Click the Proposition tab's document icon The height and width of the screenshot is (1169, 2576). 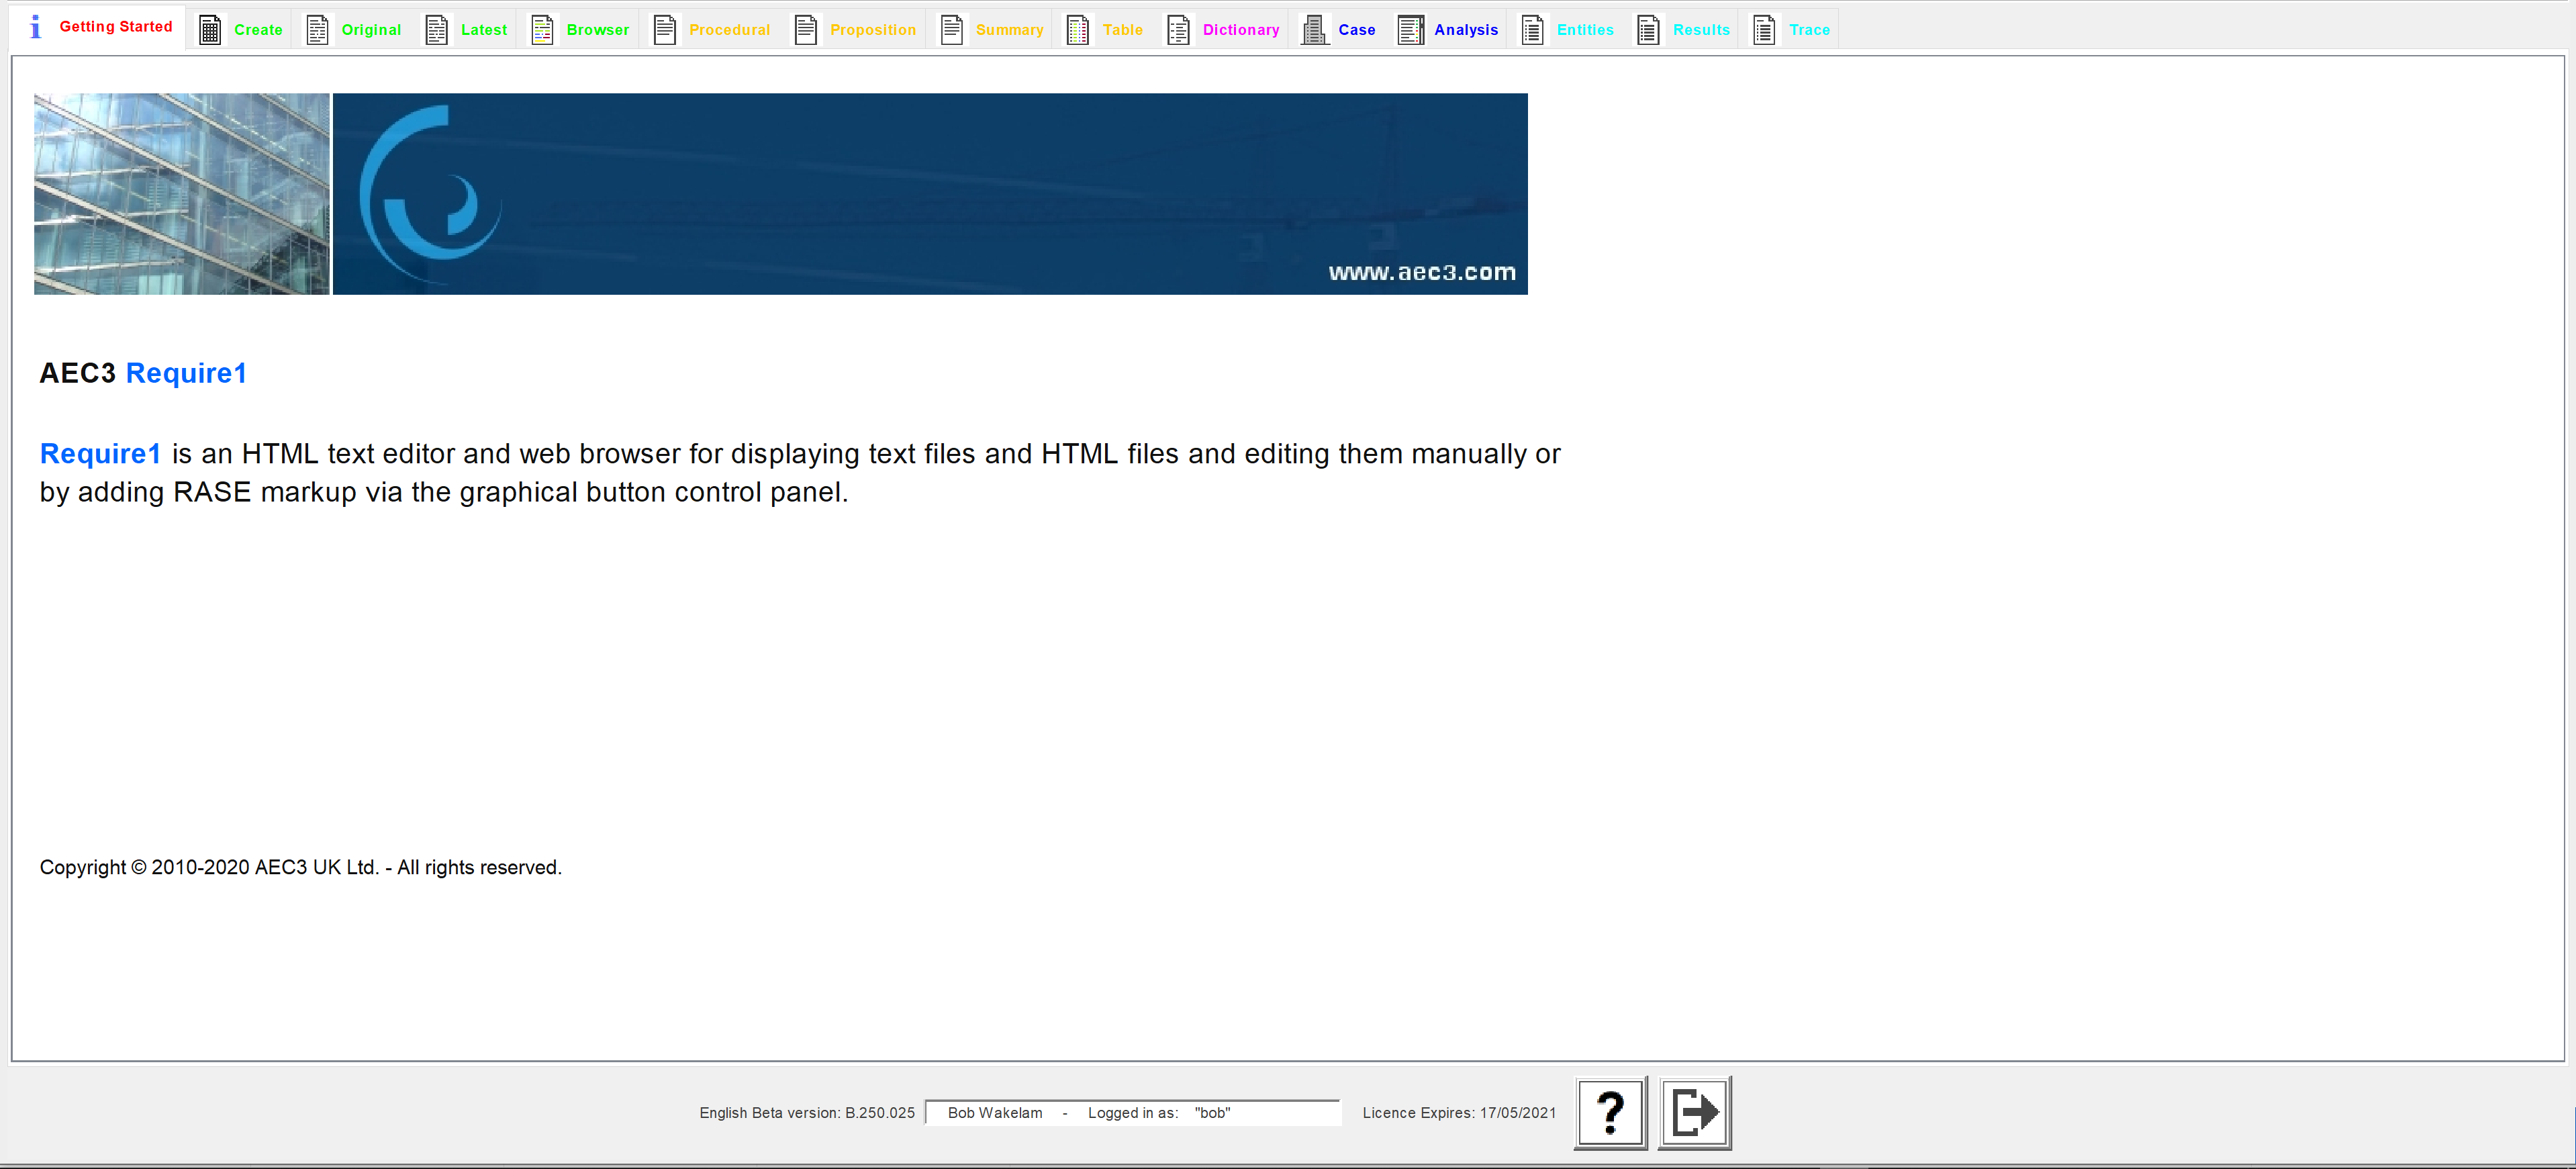(806, 30)
